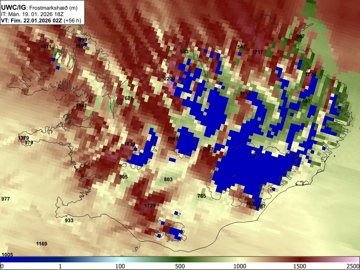The height and width of the screenshot is (270, 360).
Task: Click the map value 1547
Action: 81,106
